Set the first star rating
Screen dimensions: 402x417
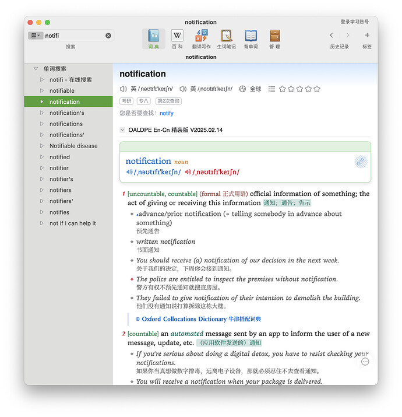tap(282, 89)
